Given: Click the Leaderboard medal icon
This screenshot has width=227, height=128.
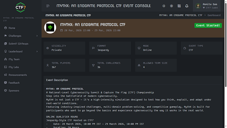Looking at the screenshot, I should (x=6, y=51).
